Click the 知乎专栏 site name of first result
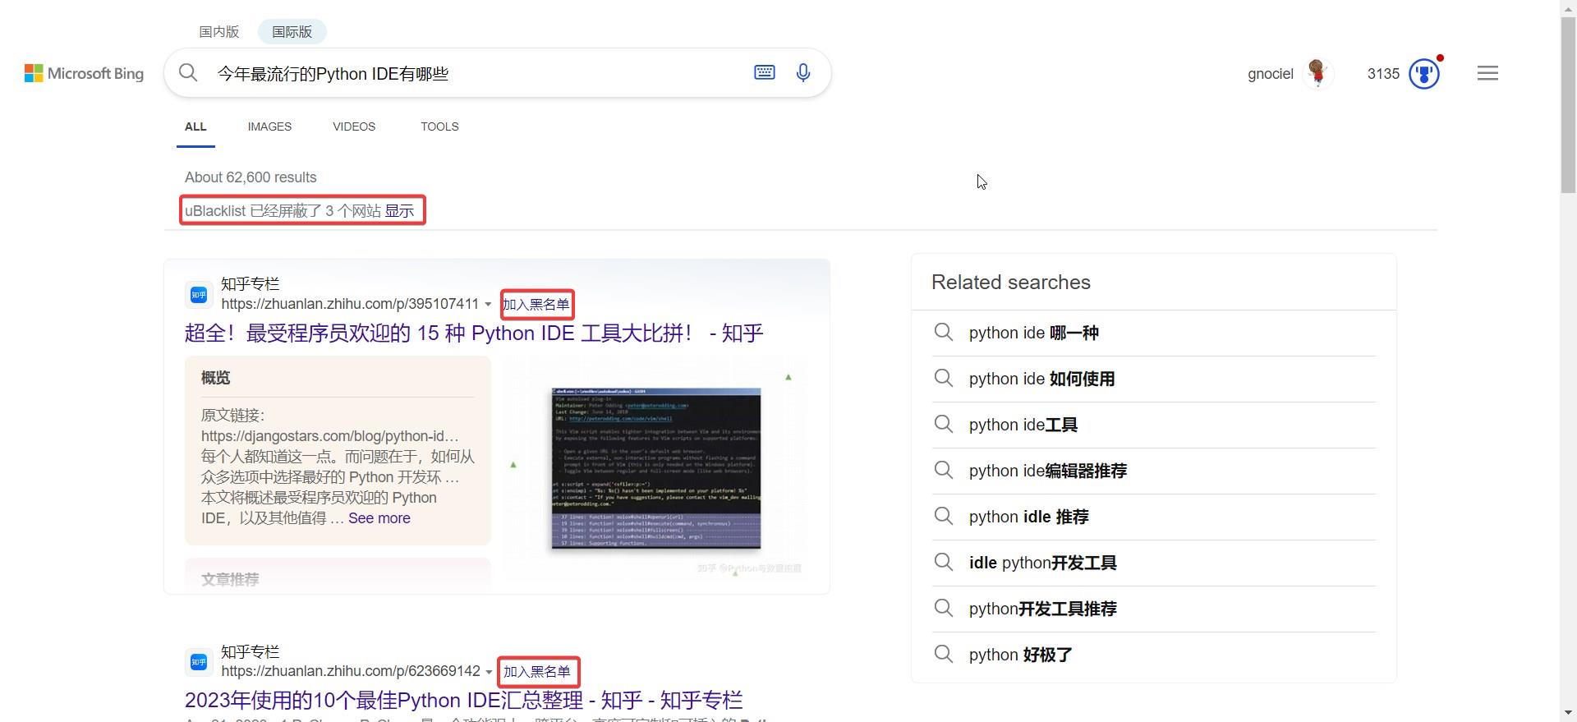 coord(251,283)
